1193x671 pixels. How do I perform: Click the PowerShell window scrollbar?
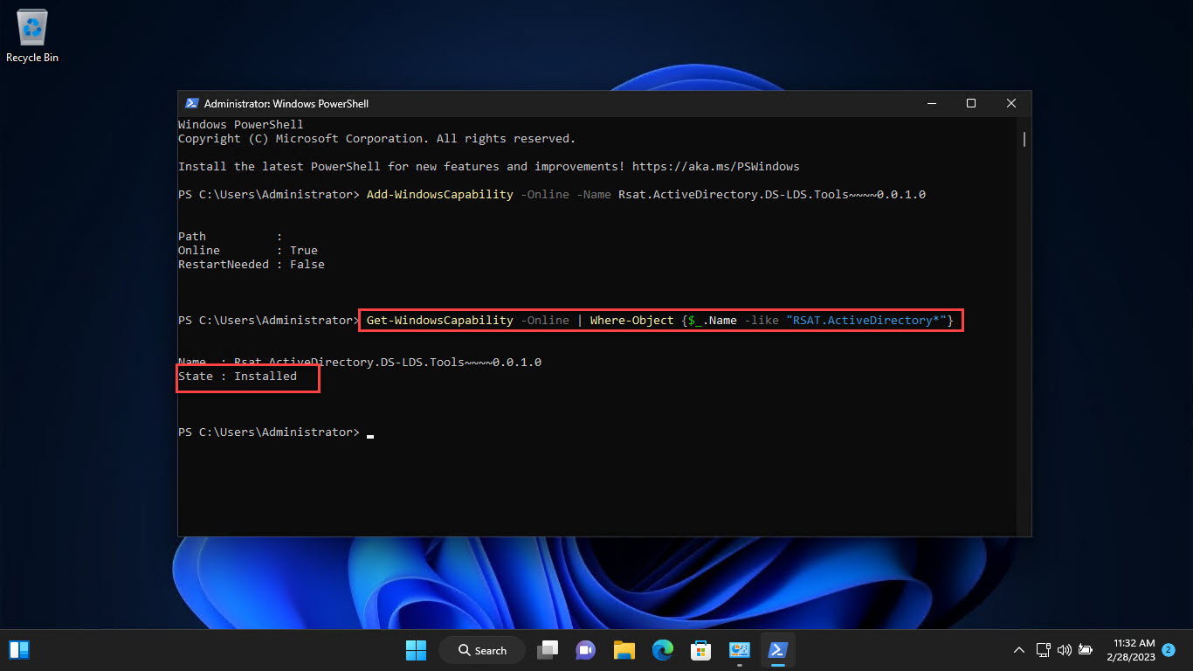point(1023,139)
